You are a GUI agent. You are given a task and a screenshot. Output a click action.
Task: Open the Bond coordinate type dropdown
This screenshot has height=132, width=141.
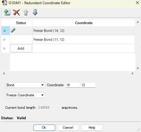coord(25,85)
